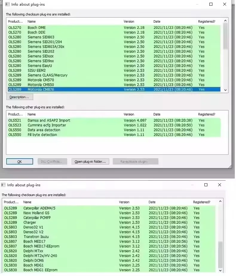This screenshot has height=276, width=236.
Task: Maximize the upper Info about plug-ins window
Action: point(211,4)
